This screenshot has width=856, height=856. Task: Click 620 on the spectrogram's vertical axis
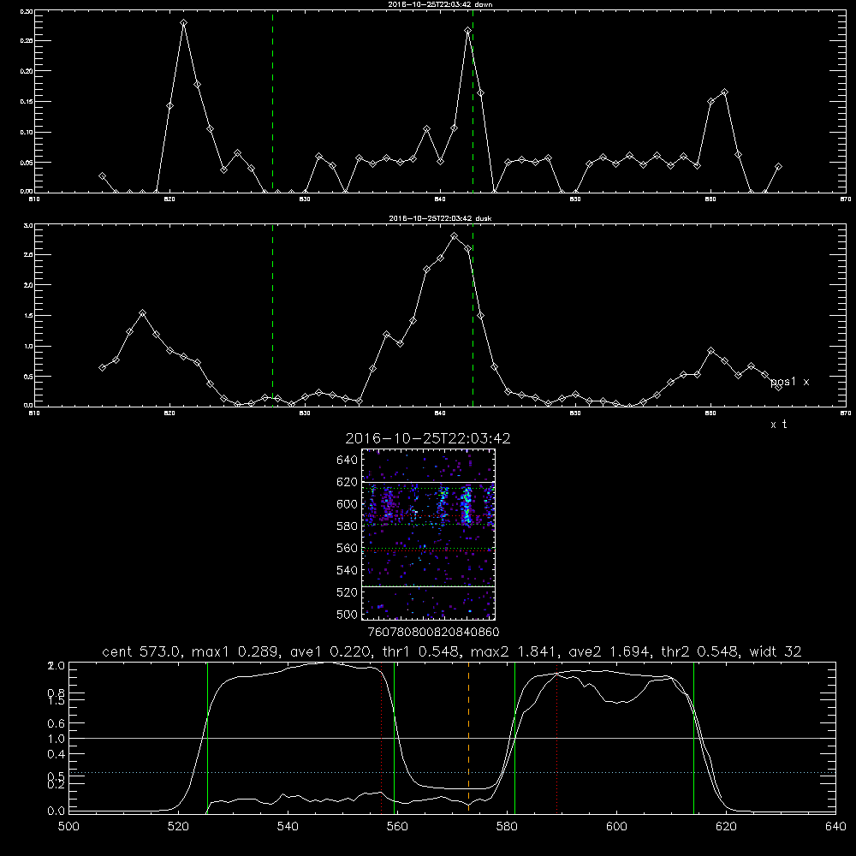[x=348, y=482]
